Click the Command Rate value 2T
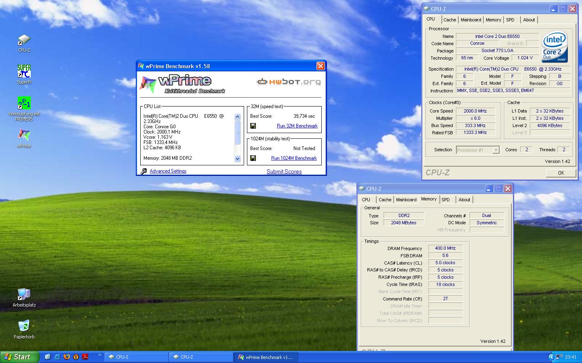 [445, 298]
